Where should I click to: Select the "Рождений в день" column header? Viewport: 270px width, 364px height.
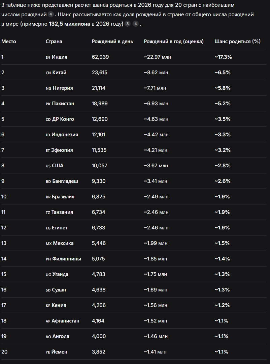[112, 41]
